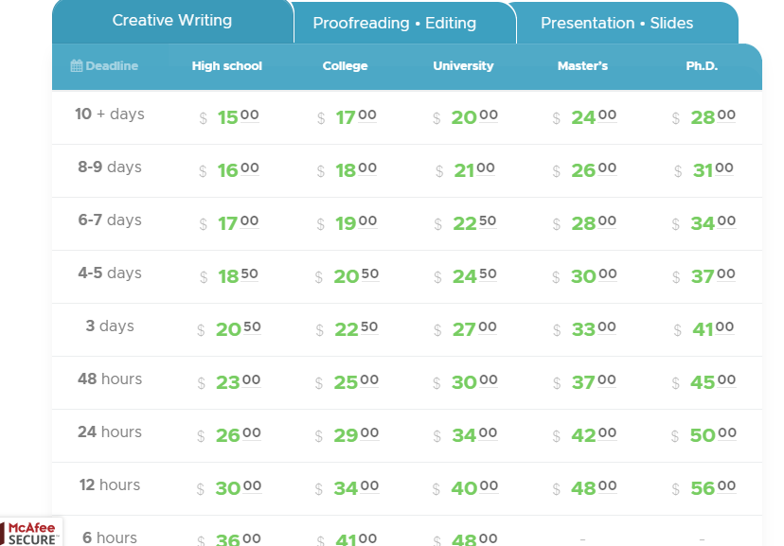Screen dimensions: 784x546
Task: Choose $29.00 College 24 hours price
Action: click(x=347, y=435)
